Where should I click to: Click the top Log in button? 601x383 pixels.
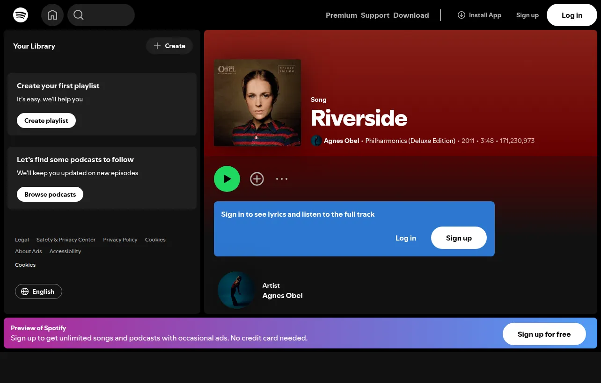tap(572, 15)
